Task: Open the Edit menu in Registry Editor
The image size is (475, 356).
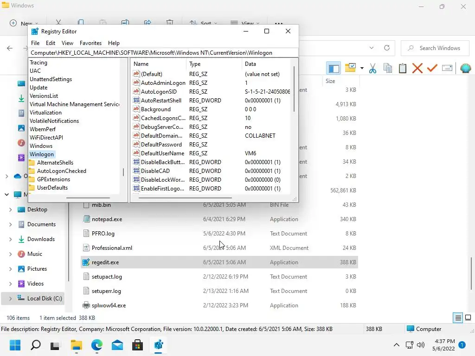Action: click(50, 43)
